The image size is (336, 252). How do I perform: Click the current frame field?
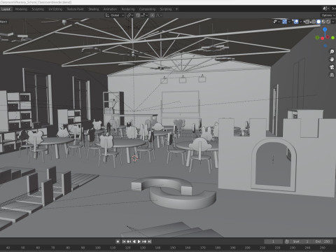coord(273,241)
